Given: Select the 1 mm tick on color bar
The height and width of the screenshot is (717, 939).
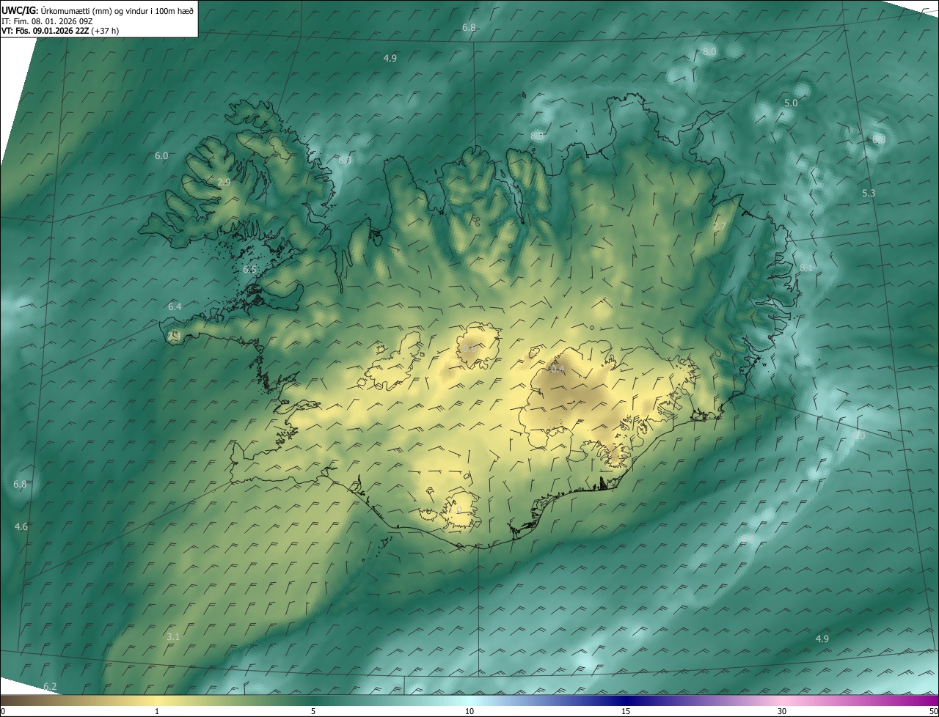Looking at the screenshot, I should (x=157, y=710).
